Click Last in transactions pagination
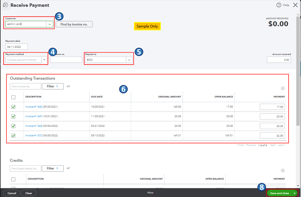The height and width of the screenshot is (197, 301). click(281, 145)
